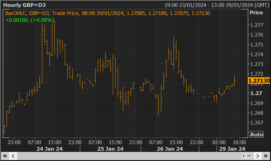Click the 02:00 time axis label
This screenshot has width=271, height=161.
coord(219,142)
